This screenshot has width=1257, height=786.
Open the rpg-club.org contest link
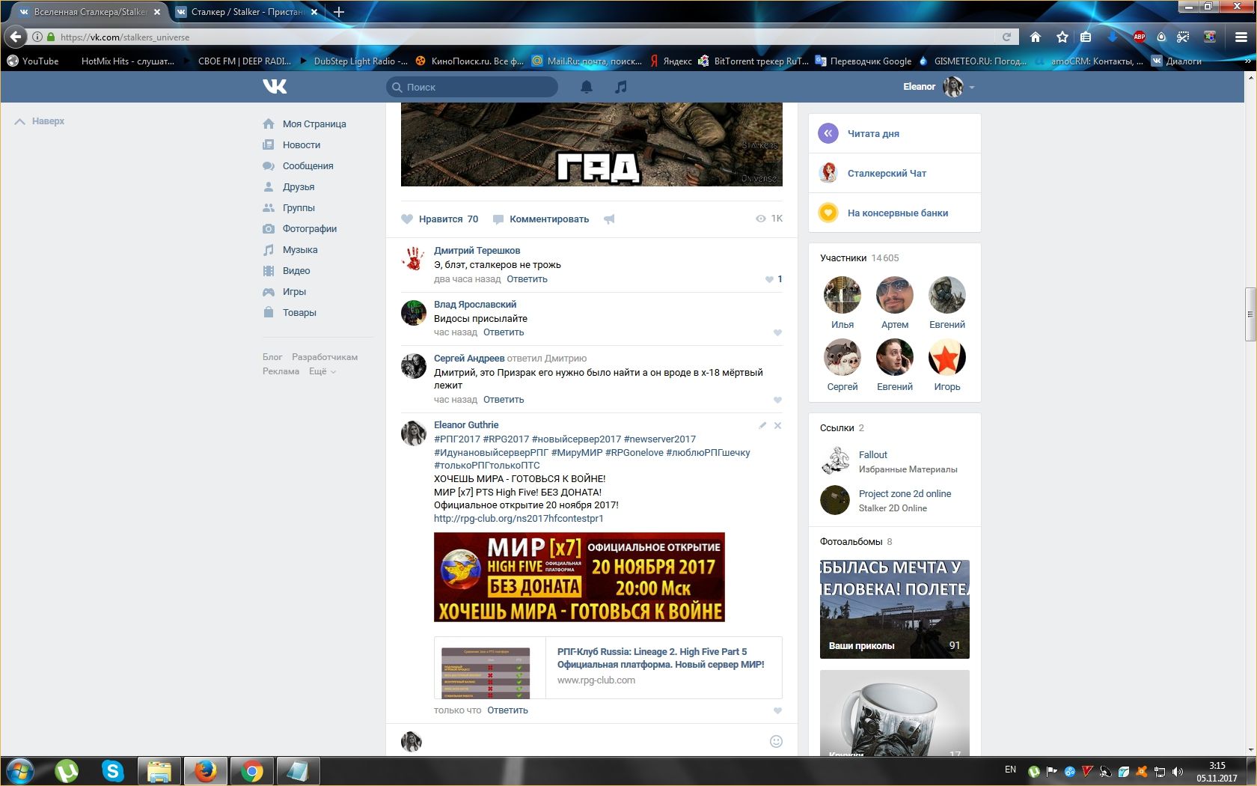point(519,519)
